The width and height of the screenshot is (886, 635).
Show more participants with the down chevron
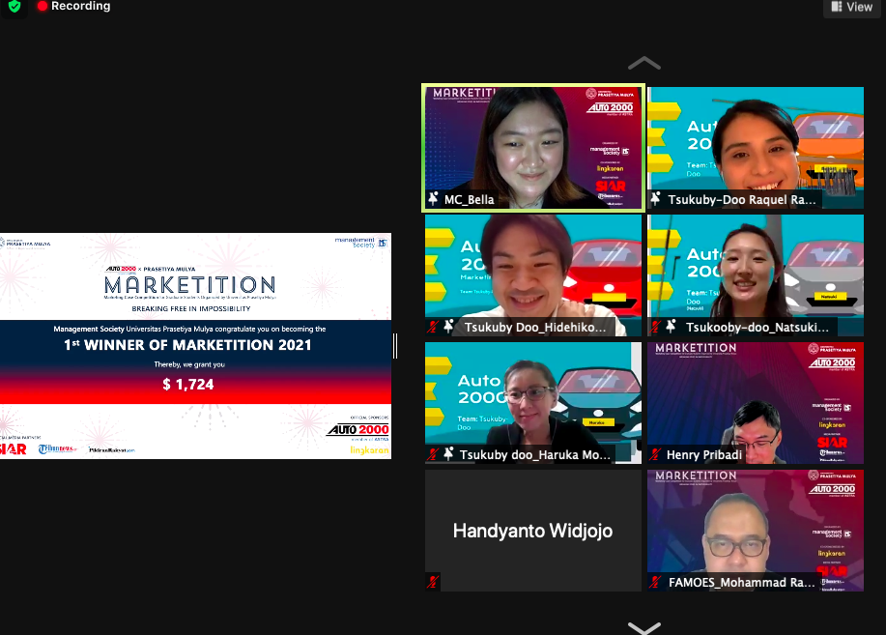pos(644,627)
